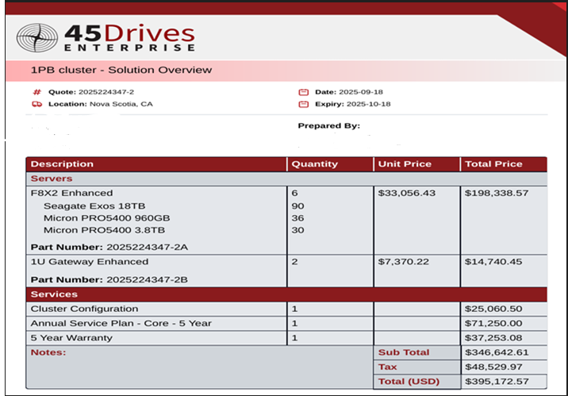Click the Sub Total label

[x=404, y=352]
